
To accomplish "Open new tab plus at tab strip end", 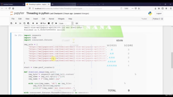I will coord(103,4).
